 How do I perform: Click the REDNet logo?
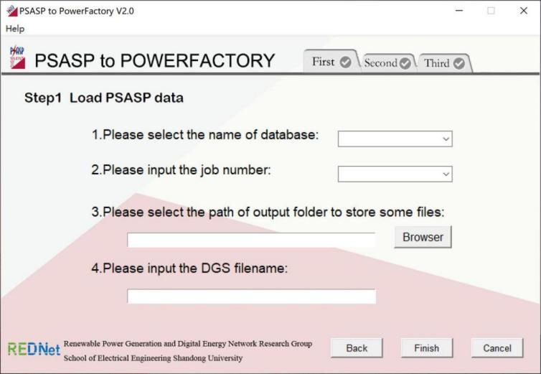tap(34, 349)
